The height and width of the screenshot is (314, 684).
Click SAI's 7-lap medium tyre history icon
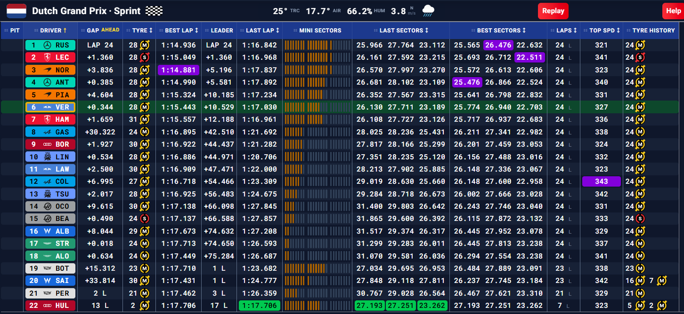[662, 281]
